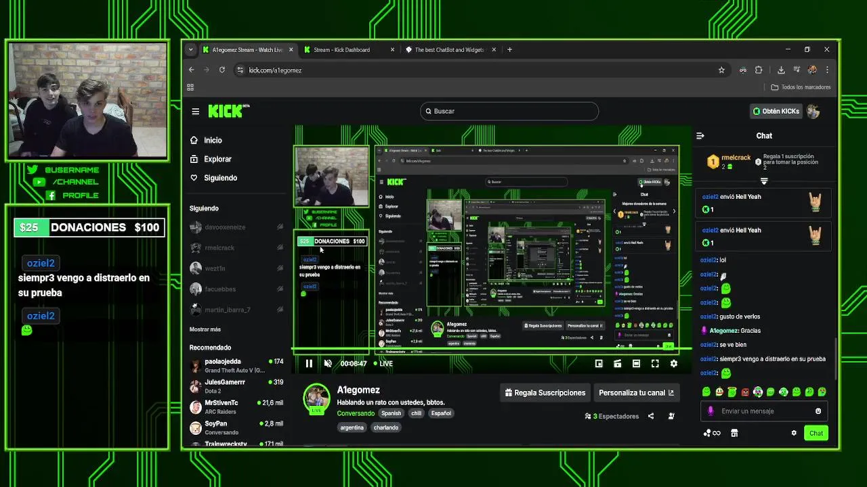This screenshot has width=867, height=487.
Task: Select the Español tag
Action: click(441, 413)
